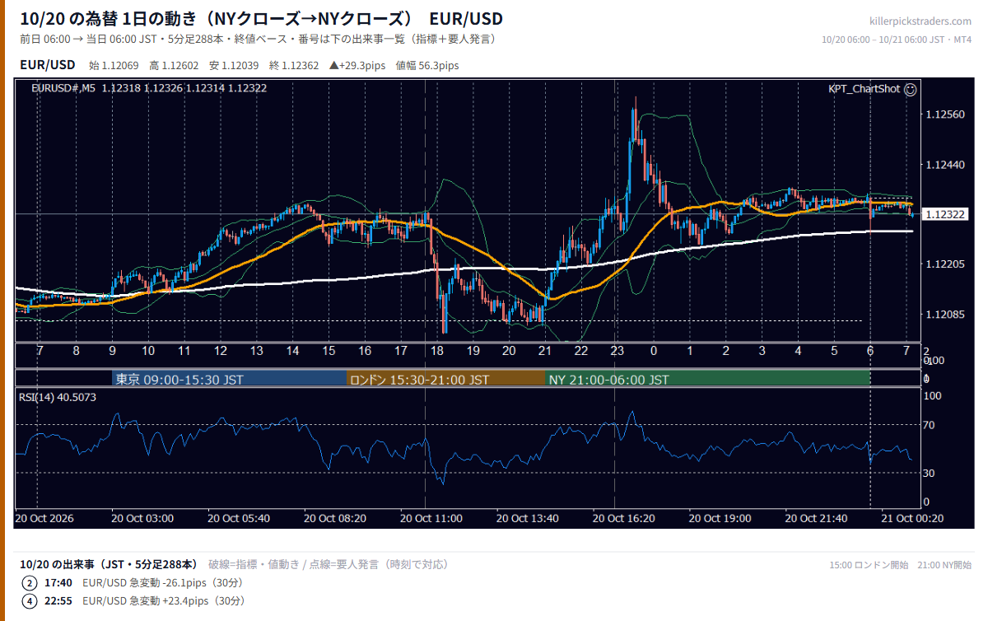Click the 値幅 56.3pips range value
The height and width of the screenshot is (621, 988).
coord(427,65)
